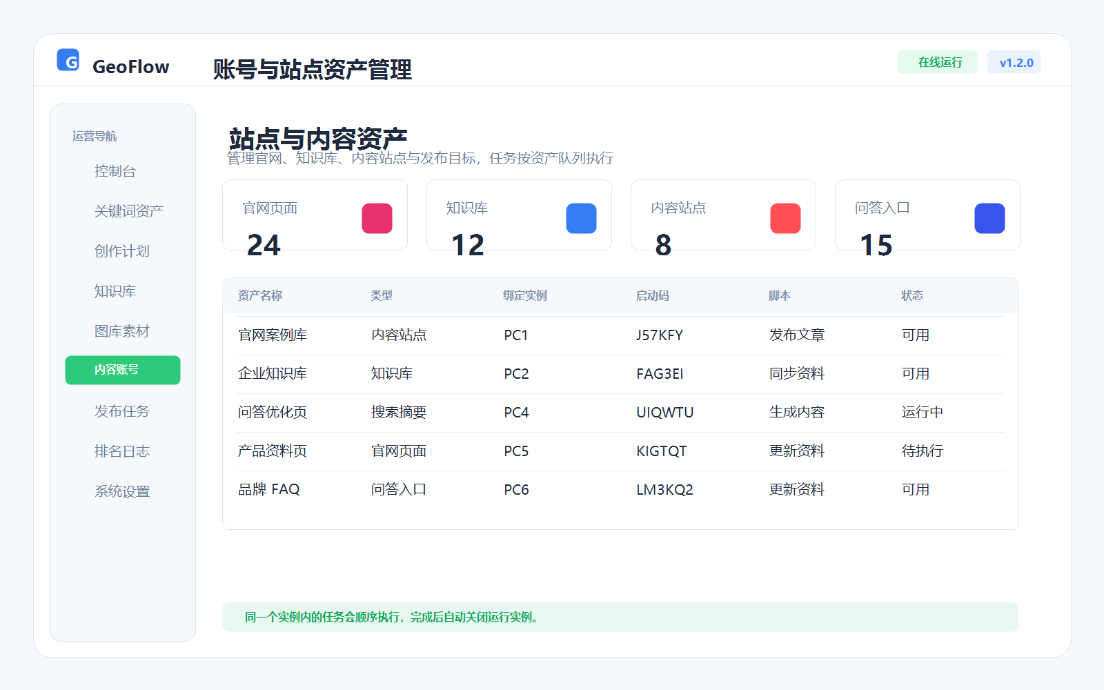Select the 问答优化页 asset name

click(x=273, y=413)
